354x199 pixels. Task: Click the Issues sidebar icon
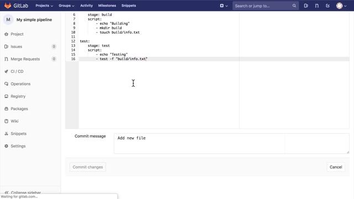pyautogui.click(x=6, y=46)
